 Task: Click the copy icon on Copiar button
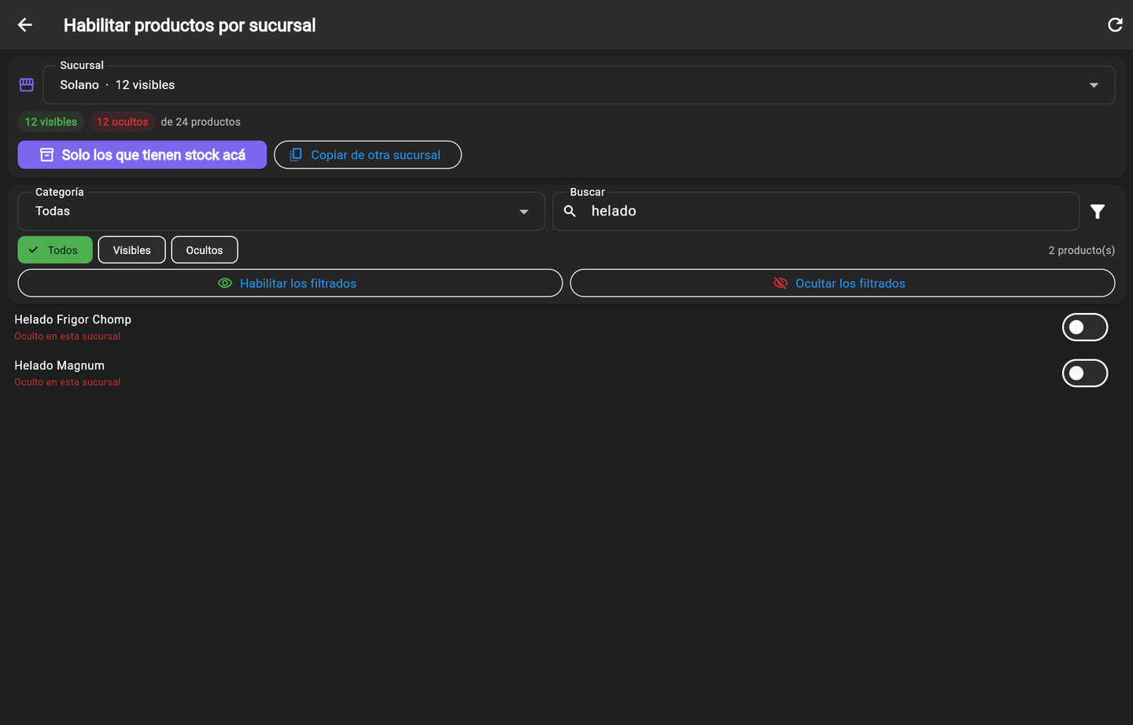click(x=296, y=155)
